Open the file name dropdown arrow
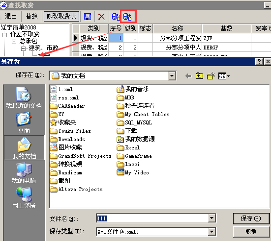271x241 pixels. [211, 218]
